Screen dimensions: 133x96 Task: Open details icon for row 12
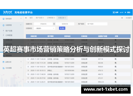click(116, 82)
